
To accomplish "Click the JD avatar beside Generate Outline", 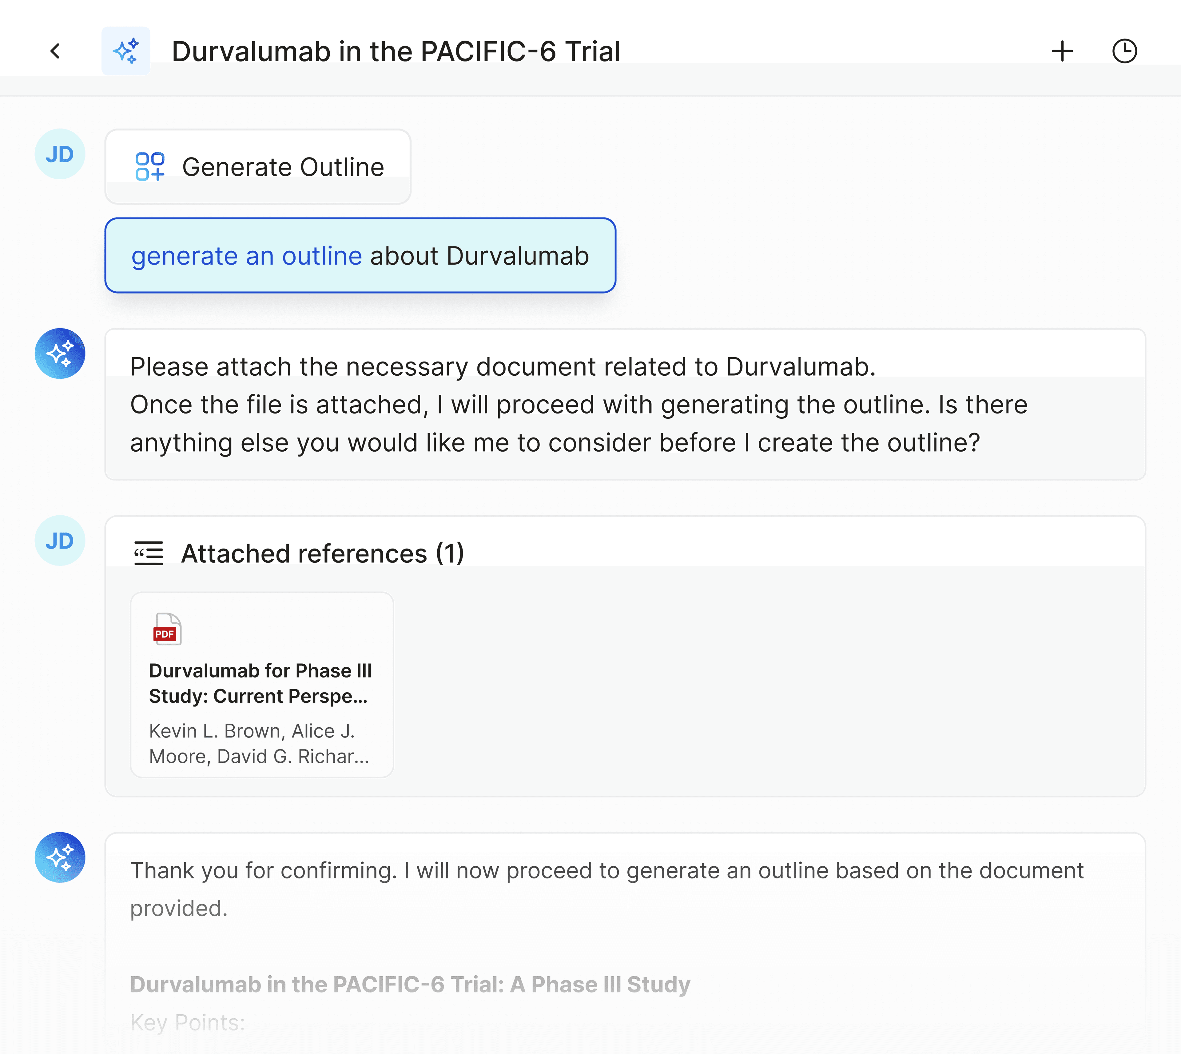I will [60, 154].
